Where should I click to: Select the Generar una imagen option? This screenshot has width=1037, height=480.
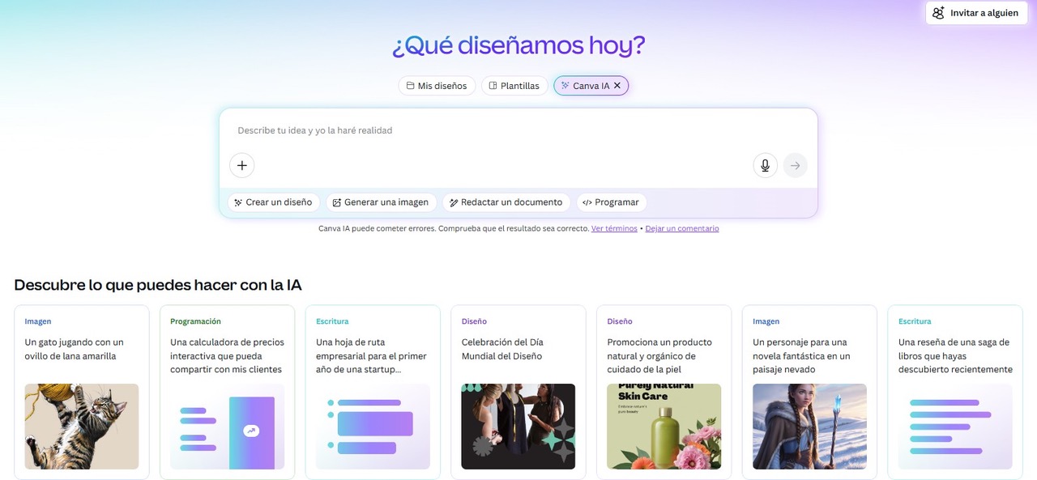click(381, 202)
